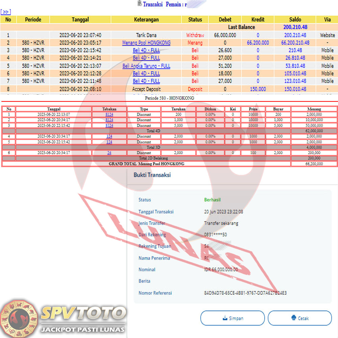Click tebakan 8124 with 5,000 taruhan
This screenshot has height=338, width=338.
click(x=109, y=125)
